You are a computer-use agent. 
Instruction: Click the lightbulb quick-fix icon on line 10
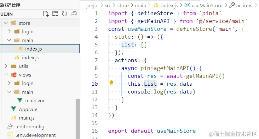click(111, 83)
